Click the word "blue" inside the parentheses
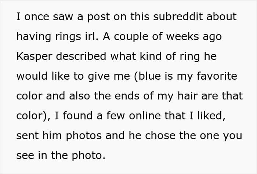The image size is (257, 174). [x=149, y=76]
